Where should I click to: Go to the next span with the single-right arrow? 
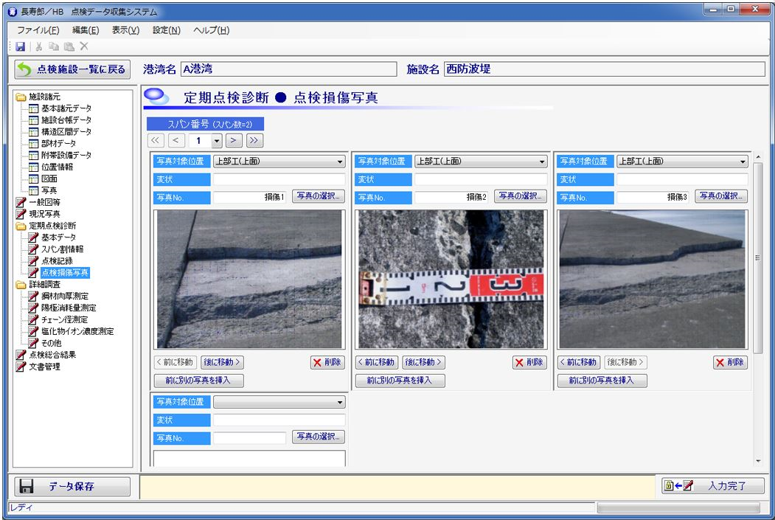point(234,140)
